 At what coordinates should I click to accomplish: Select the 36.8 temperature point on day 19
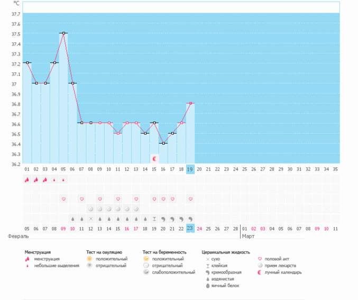pyautogui.click(x=190, y=104)
